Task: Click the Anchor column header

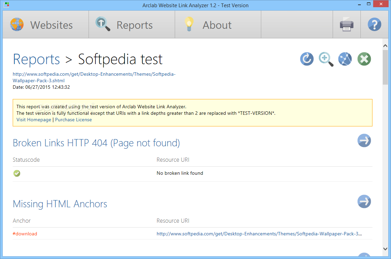Action: coord(22,221)
